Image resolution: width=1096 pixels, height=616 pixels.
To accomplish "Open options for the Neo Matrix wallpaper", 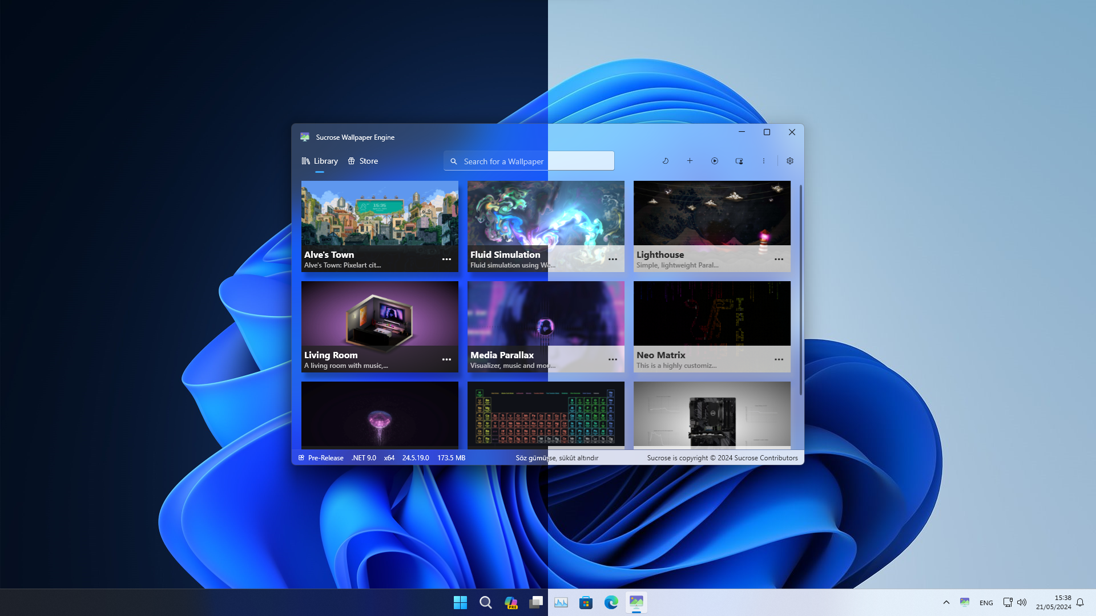I will tap(779, 359).
